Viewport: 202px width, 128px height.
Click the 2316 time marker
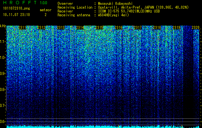click(x=119, y=28)
